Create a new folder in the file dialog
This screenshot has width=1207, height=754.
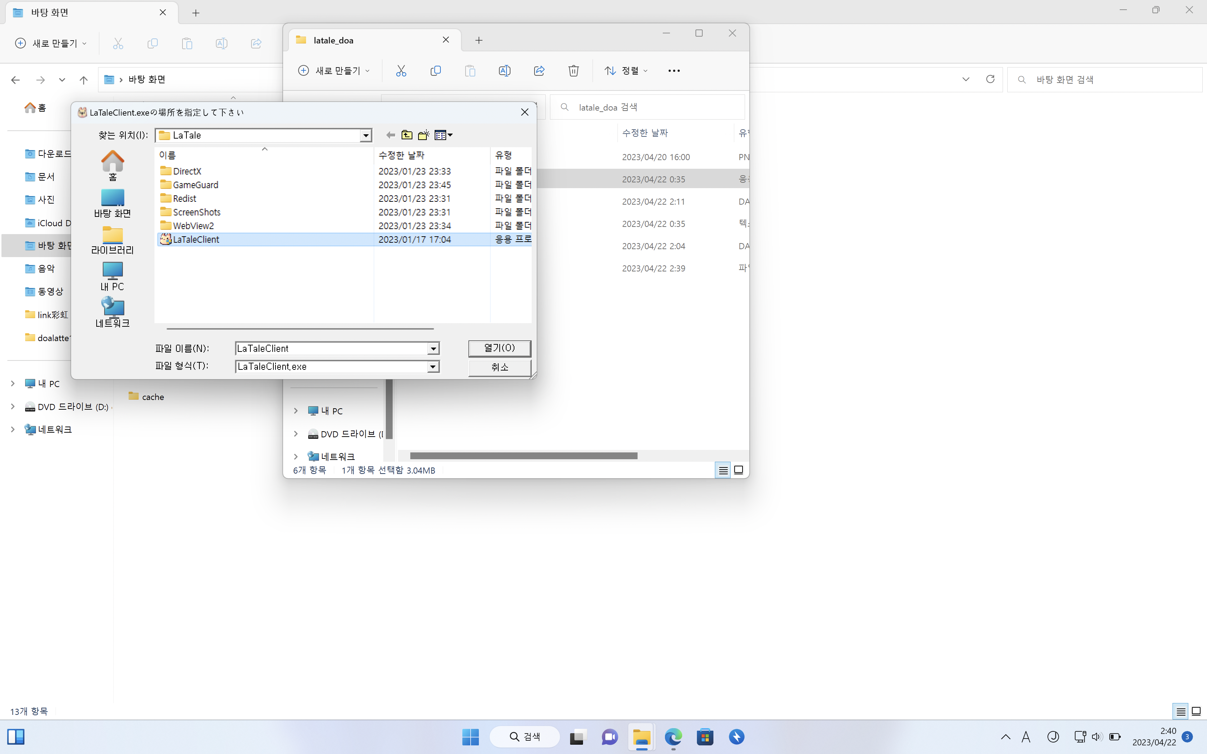coord(424,135)
